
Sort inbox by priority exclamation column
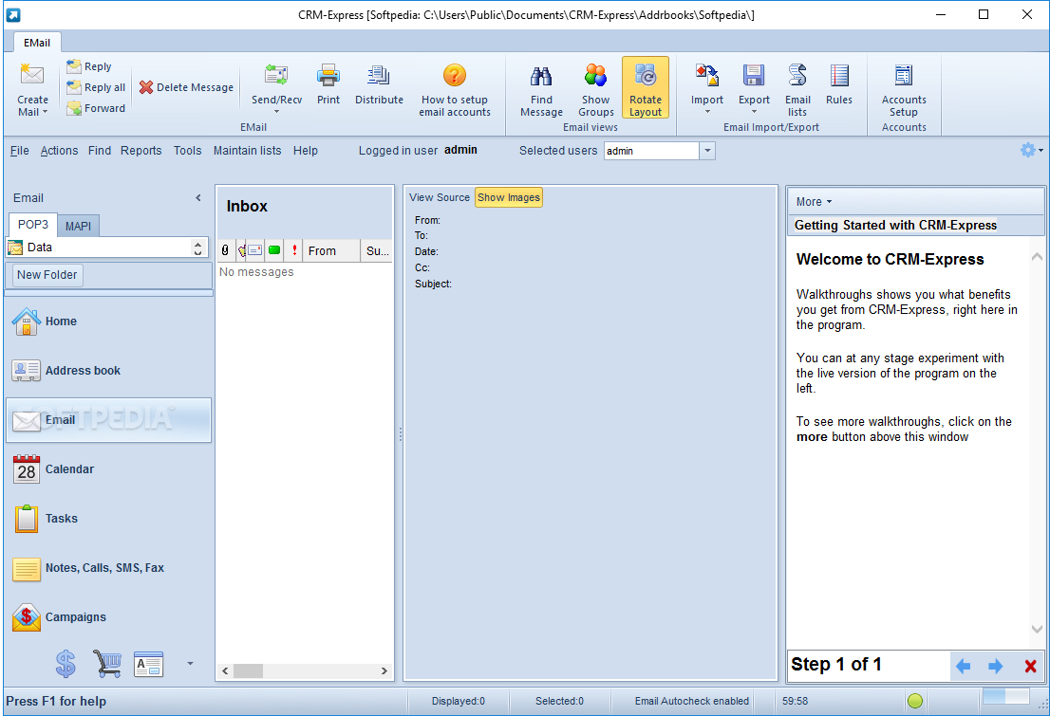tap(294, 250)
